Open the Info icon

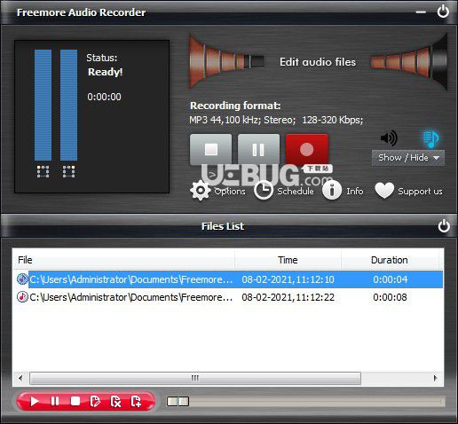click(x=332, y=191)
